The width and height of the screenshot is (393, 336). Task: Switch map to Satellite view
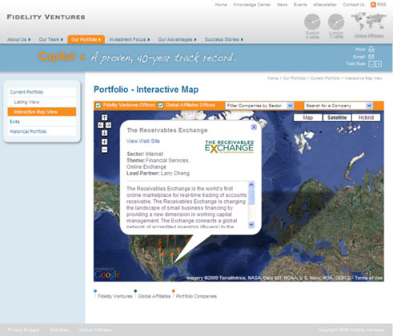[337, 118]
